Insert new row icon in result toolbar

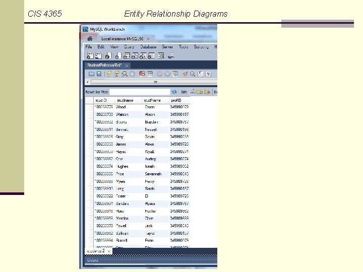(x=200, y=92)
